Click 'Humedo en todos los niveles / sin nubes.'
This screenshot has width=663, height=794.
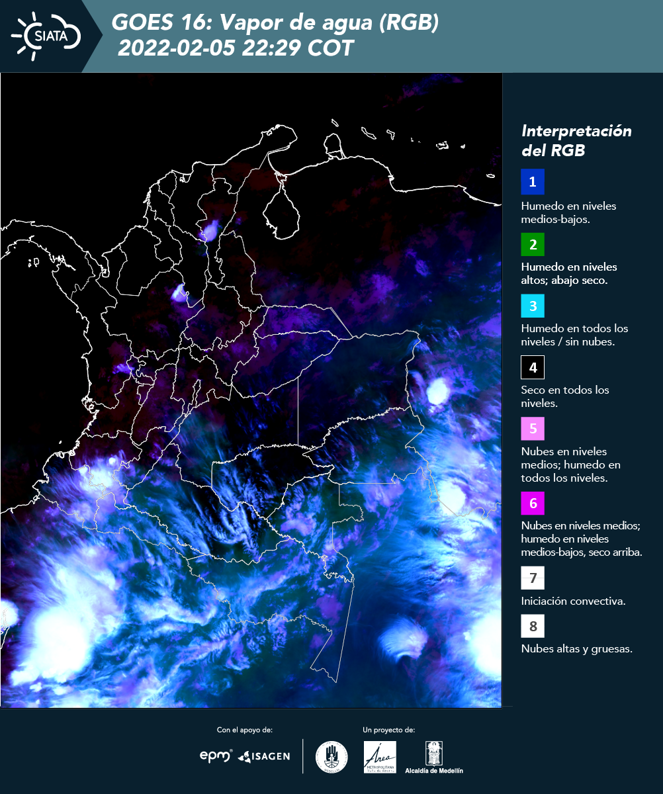pyautogui.click(x=574, y=335)
